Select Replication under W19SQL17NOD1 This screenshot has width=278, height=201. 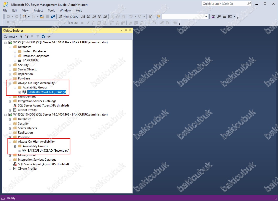coord(25,74)
